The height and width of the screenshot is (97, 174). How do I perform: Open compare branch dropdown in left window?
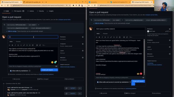[41, 28]
